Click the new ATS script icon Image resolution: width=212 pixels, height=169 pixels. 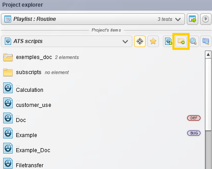(x=169, y=41)
